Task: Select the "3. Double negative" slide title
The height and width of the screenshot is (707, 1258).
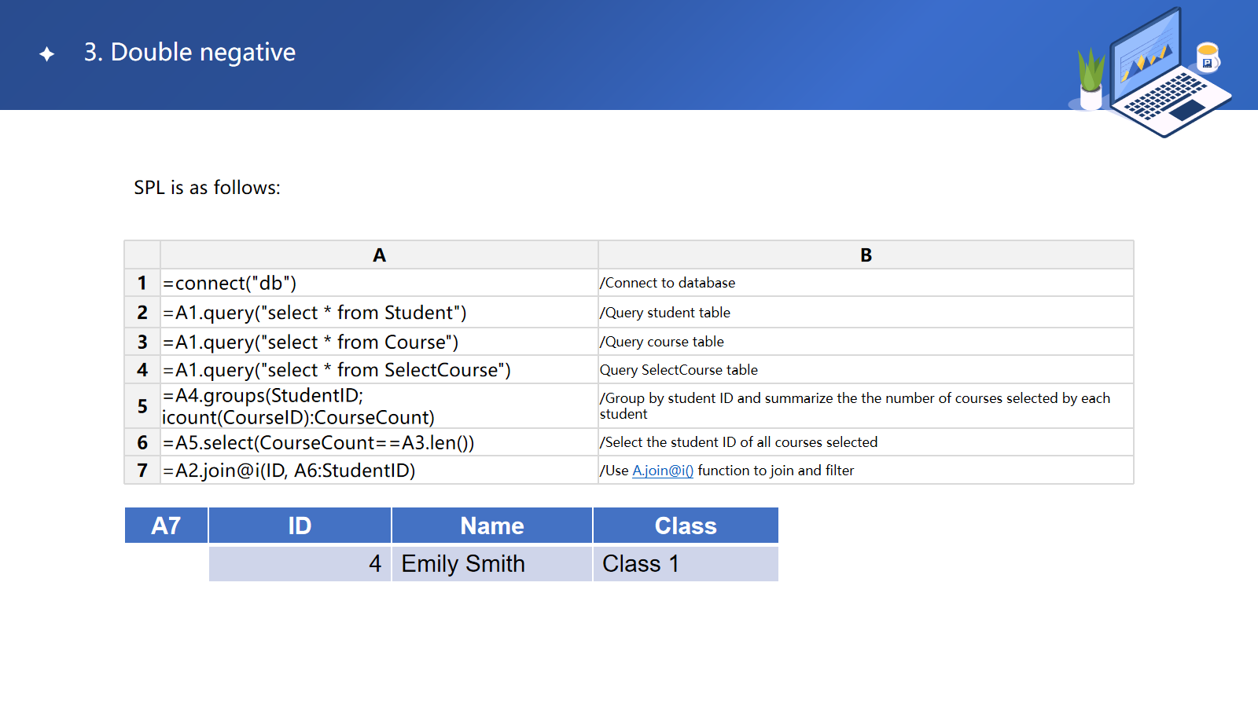Action: coord(189,53)
